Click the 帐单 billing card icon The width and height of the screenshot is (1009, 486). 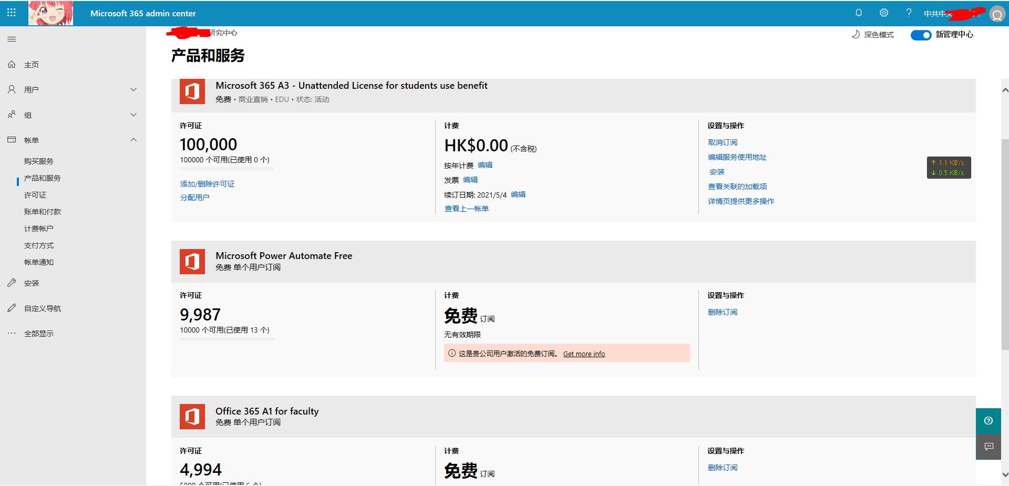(12, 140)
